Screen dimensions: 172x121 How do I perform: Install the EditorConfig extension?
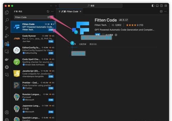click(51, 53)
